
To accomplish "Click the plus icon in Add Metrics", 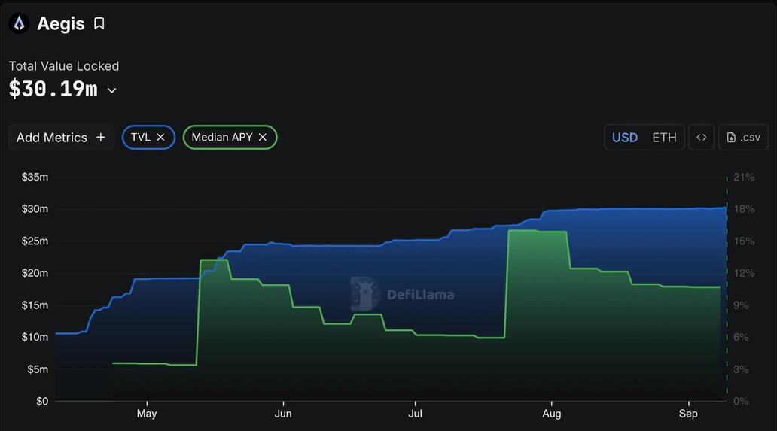I will [101, 137].
